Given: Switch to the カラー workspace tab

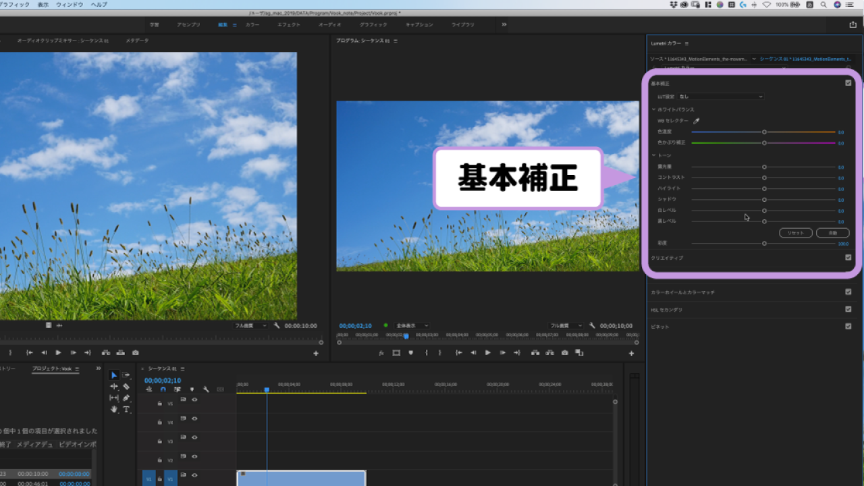Looking at the screenshot, I should (252, 24).
